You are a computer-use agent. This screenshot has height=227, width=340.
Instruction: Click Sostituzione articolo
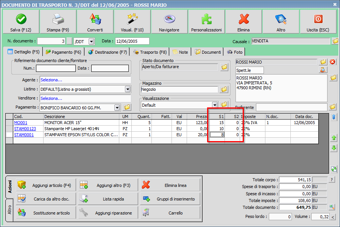pyautogui.click(x=46, y=213)
